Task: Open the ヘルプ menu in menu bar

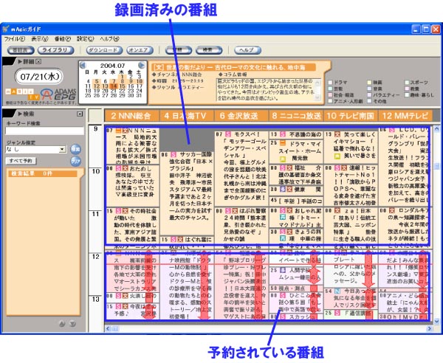Action: tap(109, 38)
